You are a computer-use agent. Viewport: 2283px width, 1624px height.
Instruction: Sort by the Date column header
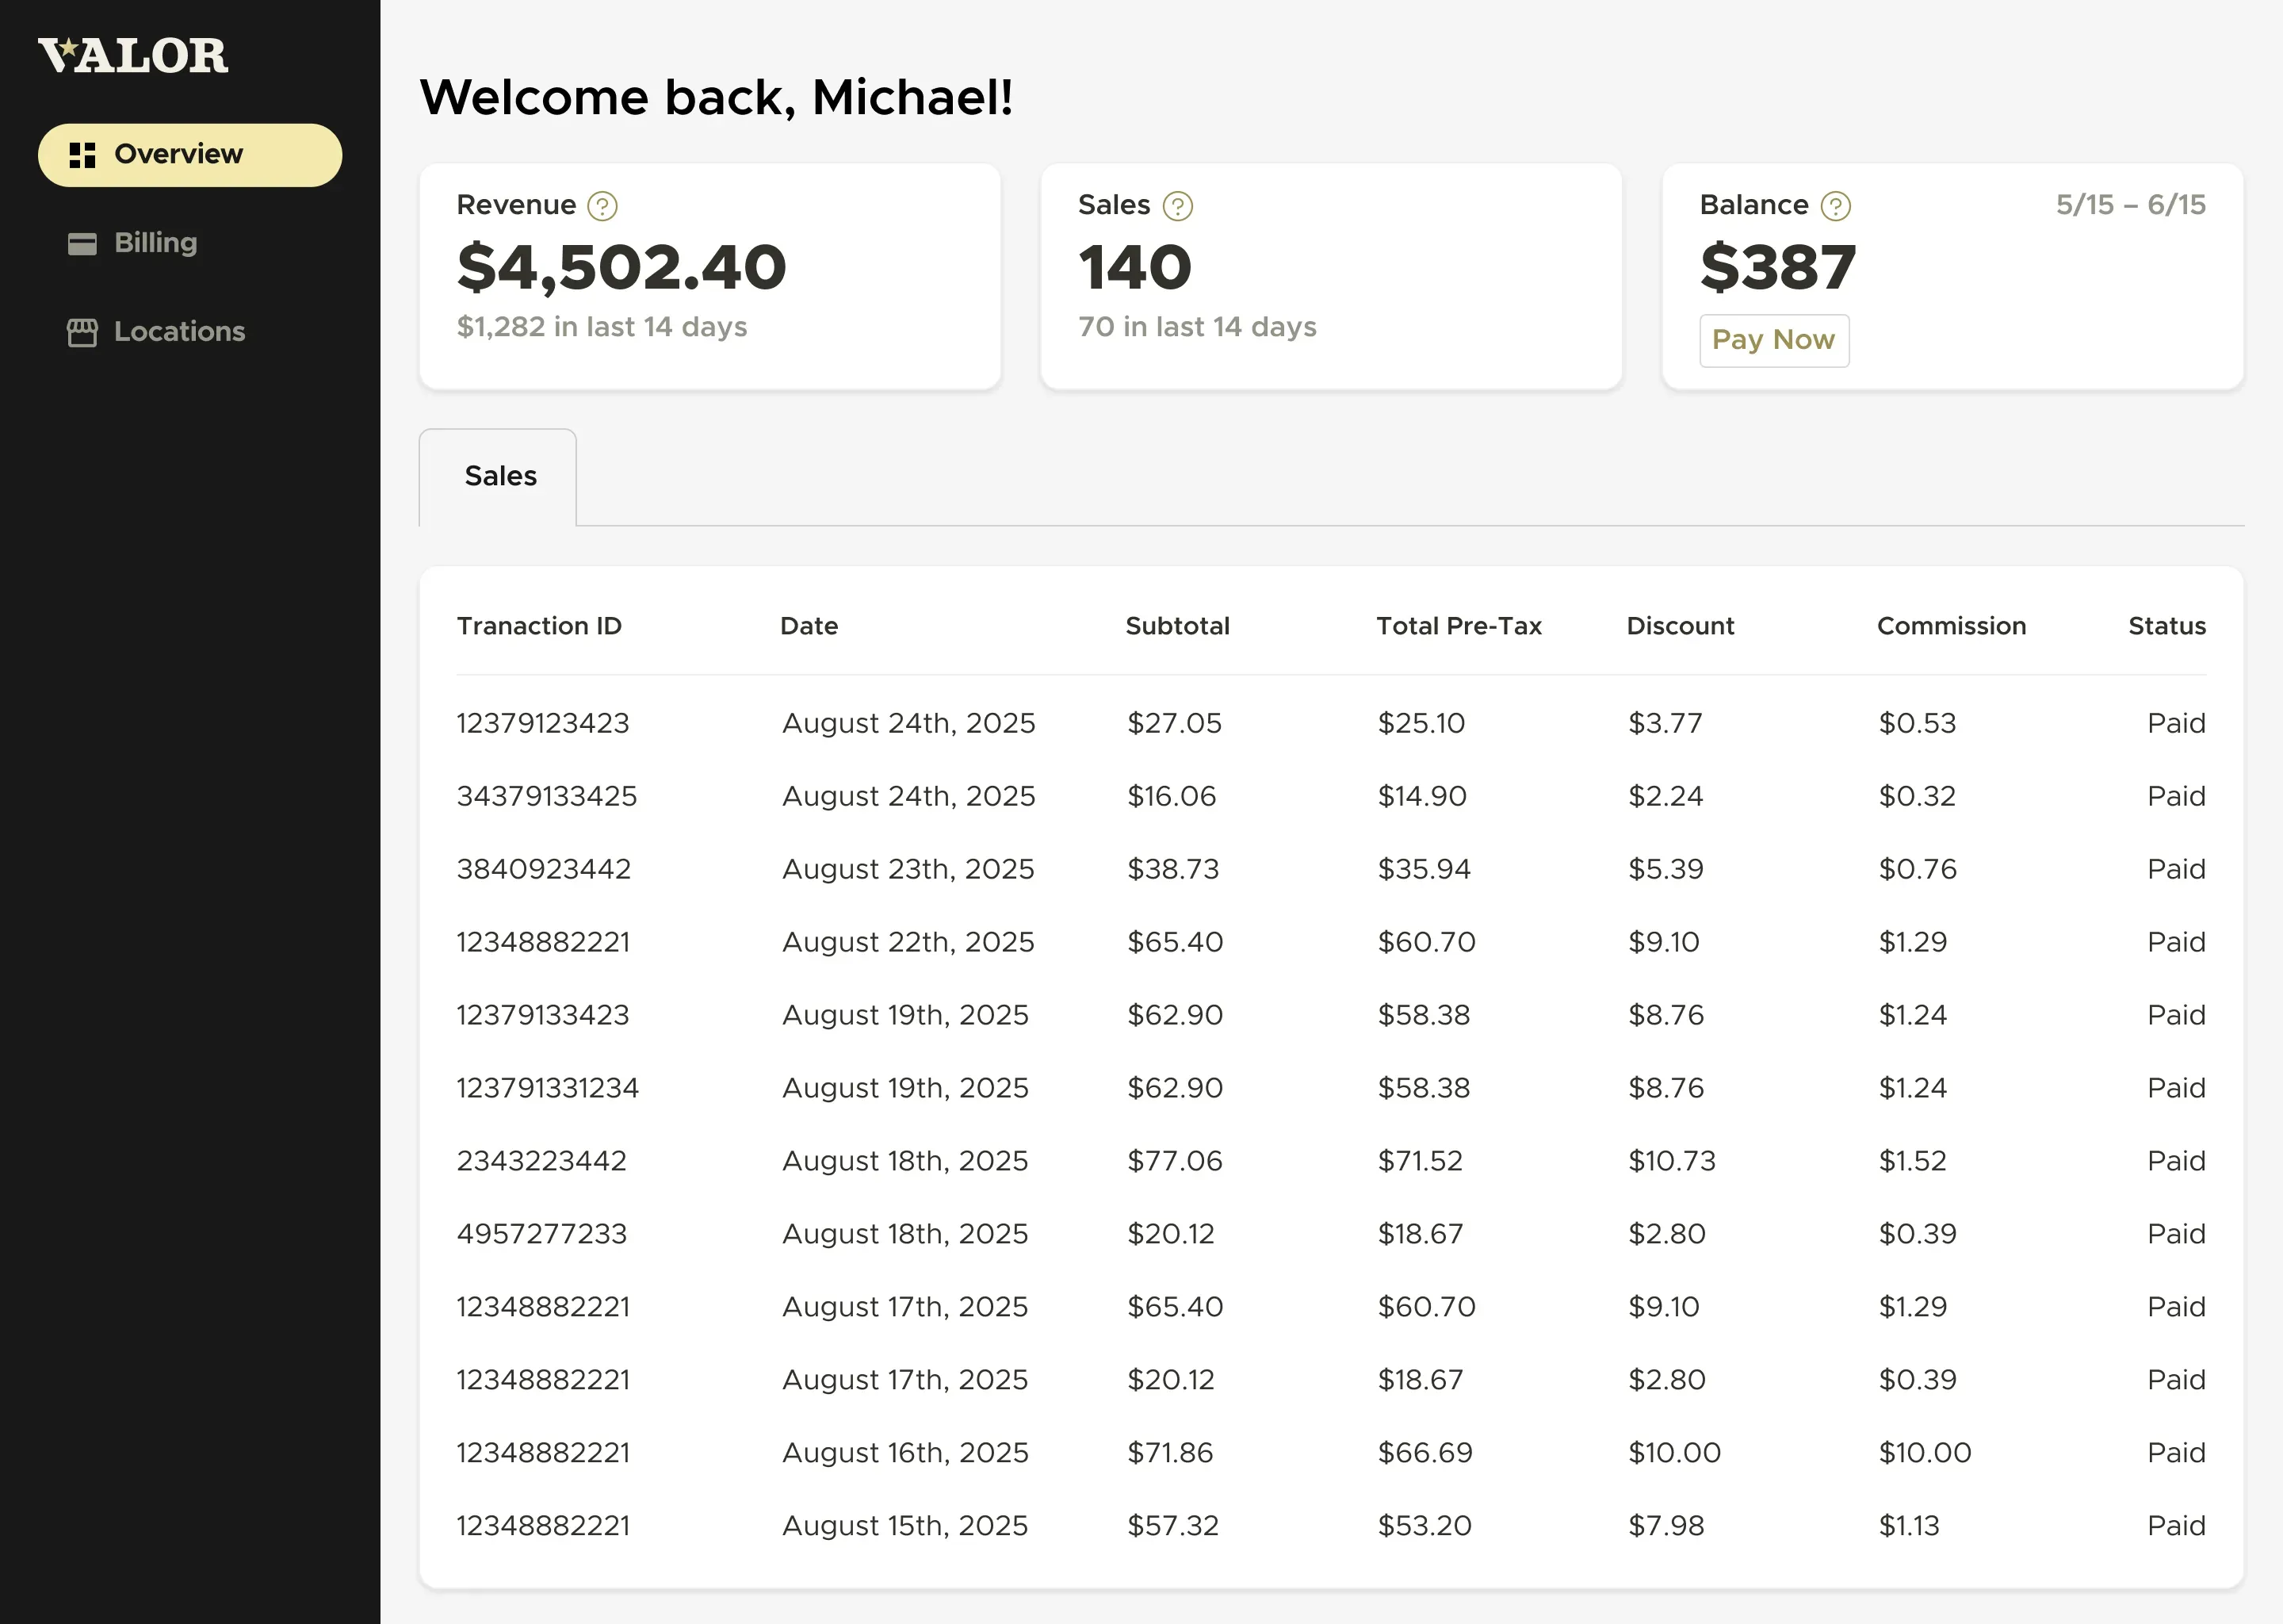coord(809,625)
